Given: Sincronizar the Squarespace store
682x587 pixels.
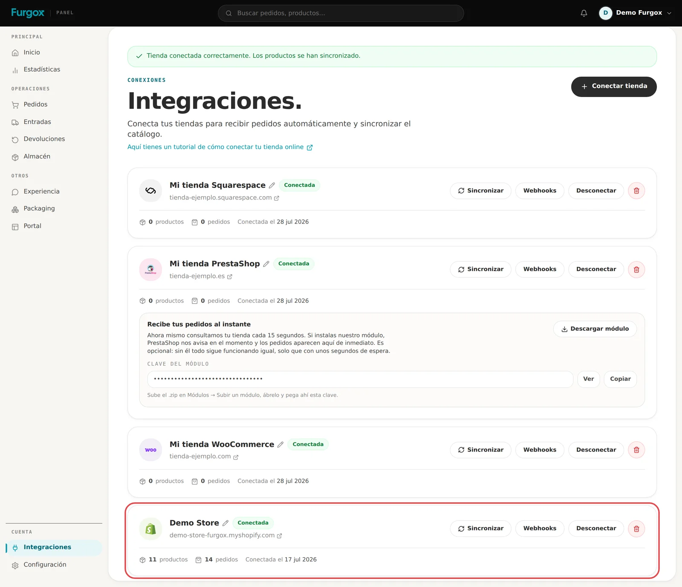Looking at the screenshot, I should (x=481, y=191).
